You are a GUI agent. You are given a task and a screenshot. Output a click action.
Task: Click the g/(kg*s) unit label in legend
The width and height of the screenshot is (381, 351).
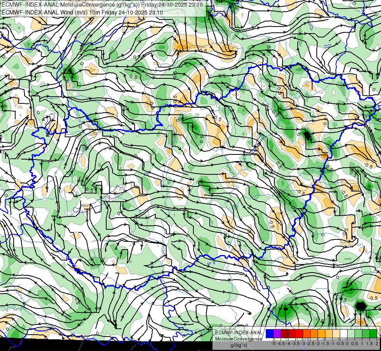239,346
